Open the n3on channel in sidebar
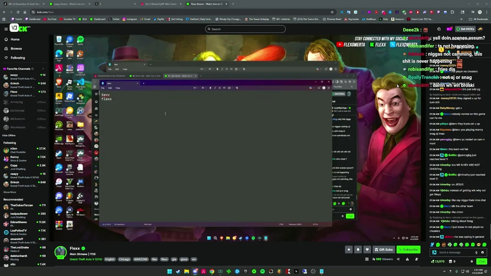The image size is (491, 276). [25, 150]
